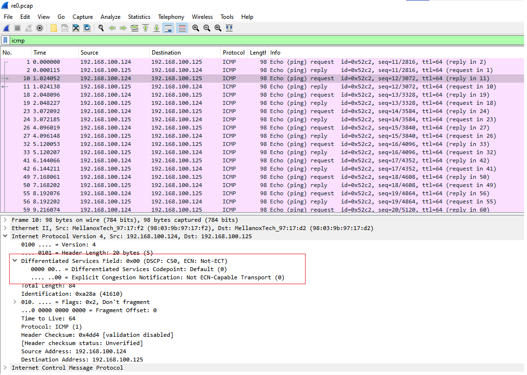Click the open capture file folder icon

pos(54,28)
